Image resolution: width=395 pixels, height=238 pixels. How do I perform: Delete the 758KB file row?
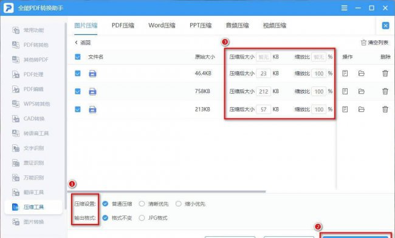tap(385, 91)
